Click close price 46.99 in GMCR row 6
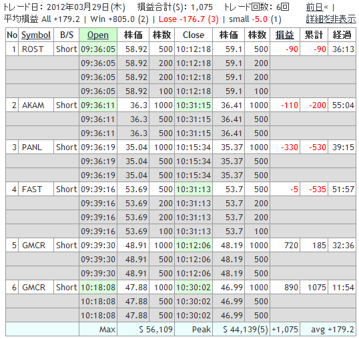The width and height of the screenshot is (359, 339). 228,287
